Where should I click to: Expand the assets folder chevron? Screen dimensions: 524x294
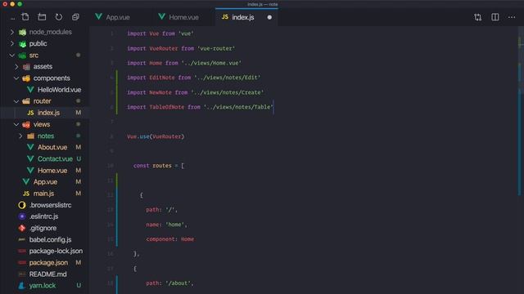pos(16,67)
